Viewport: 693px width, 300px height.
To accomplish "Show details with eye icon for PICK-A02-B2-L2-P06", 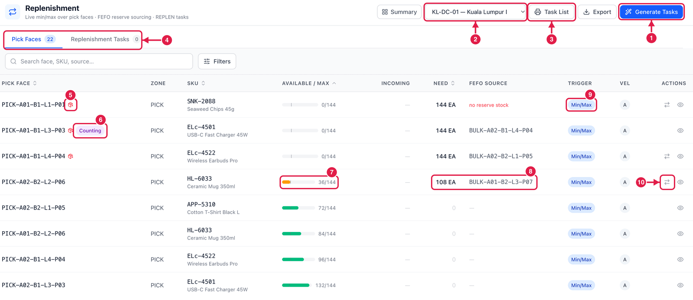I will (x=680, y=182).
